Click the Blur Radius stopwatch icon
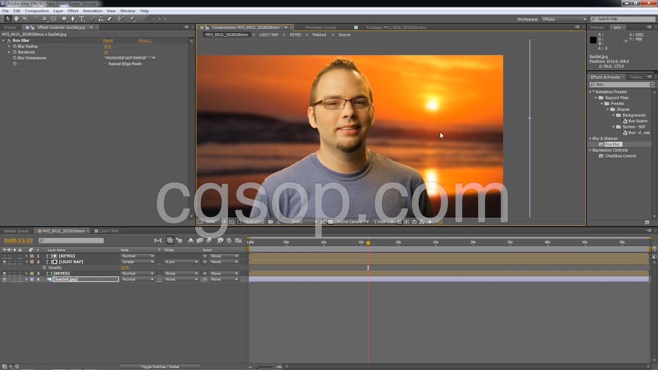Image resolution: width=658 pixels, height=370 pixels. [x=14, y=46]
